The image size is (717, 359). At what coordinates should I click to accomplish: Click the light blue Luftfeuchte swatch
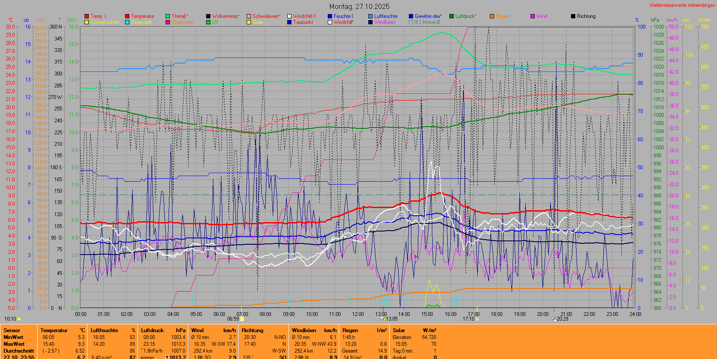coord(370,16)
